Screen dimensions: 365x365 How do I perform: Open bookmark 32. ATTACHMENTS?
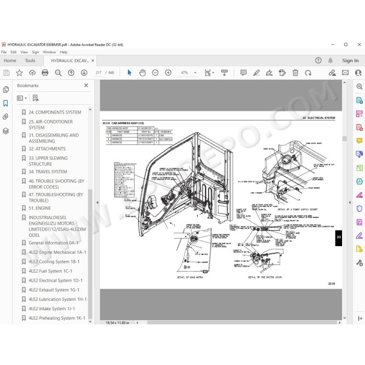pos(47,149)
